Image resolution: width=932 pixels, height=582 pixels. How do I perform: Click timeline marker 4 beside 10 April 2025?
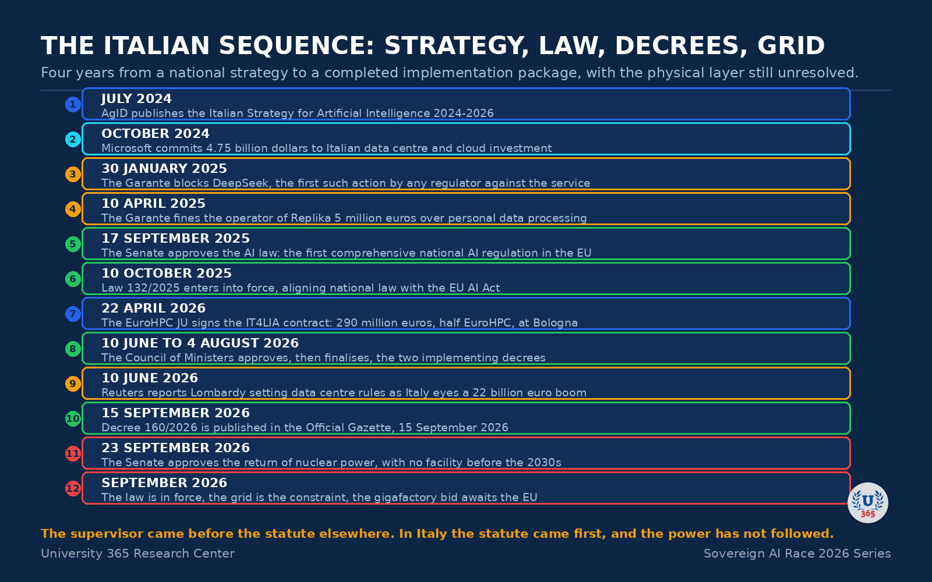[x=73, y=209]
